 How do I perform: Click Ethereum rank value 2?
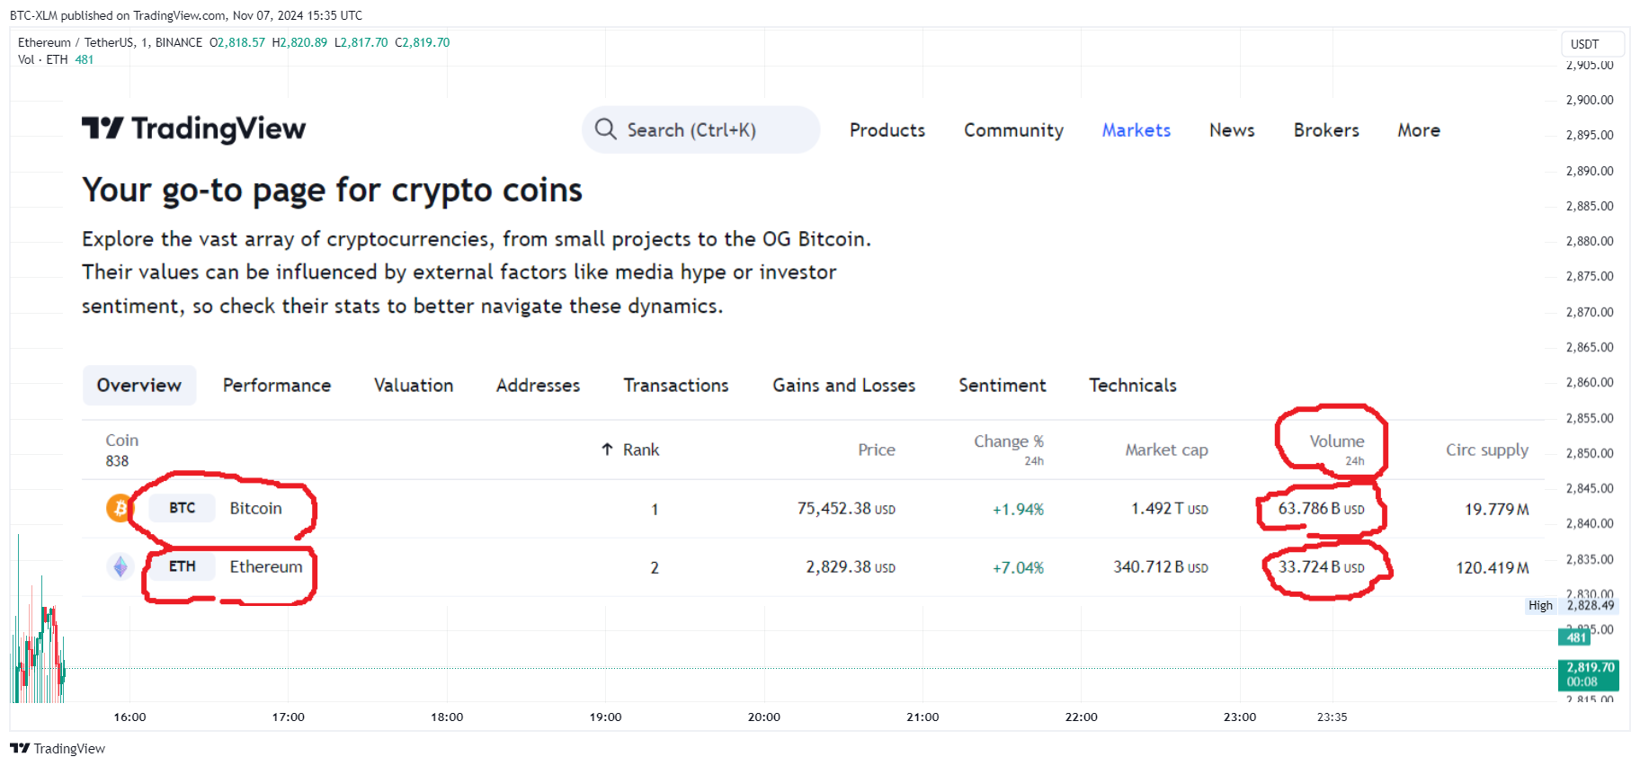click(655, 568)
